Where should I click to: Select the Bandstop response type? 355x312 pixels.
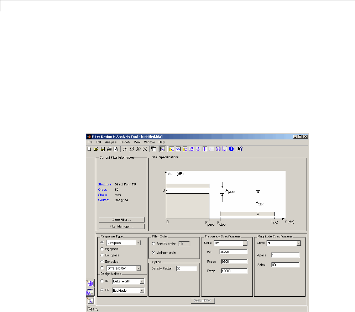pyautogui.click(x=102, y=261)
